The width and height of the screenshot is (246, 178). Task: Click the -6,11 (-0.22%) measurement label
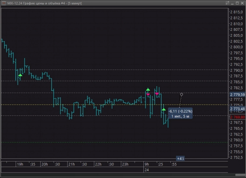click(x=180, y=111)
